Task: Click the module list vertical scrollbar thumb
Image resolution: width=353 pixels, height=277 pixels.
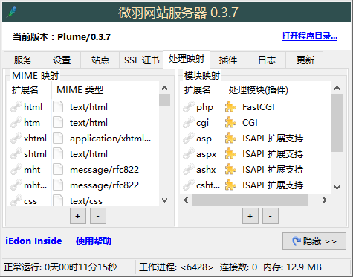Action: [x=337, y=123]
